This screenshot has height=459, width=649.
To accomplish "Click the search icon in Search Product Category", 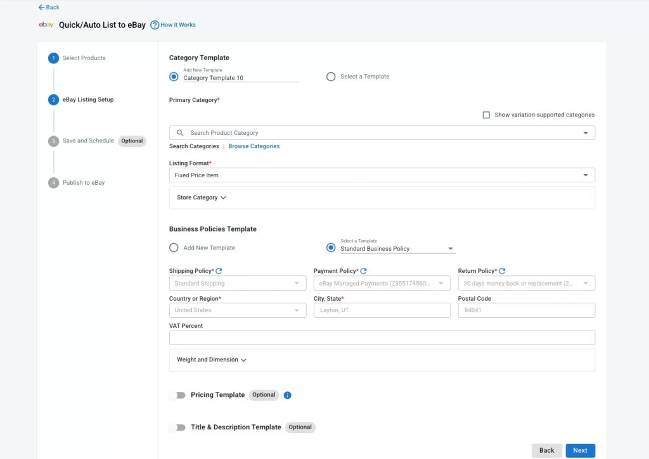I will tap(179, 132).
